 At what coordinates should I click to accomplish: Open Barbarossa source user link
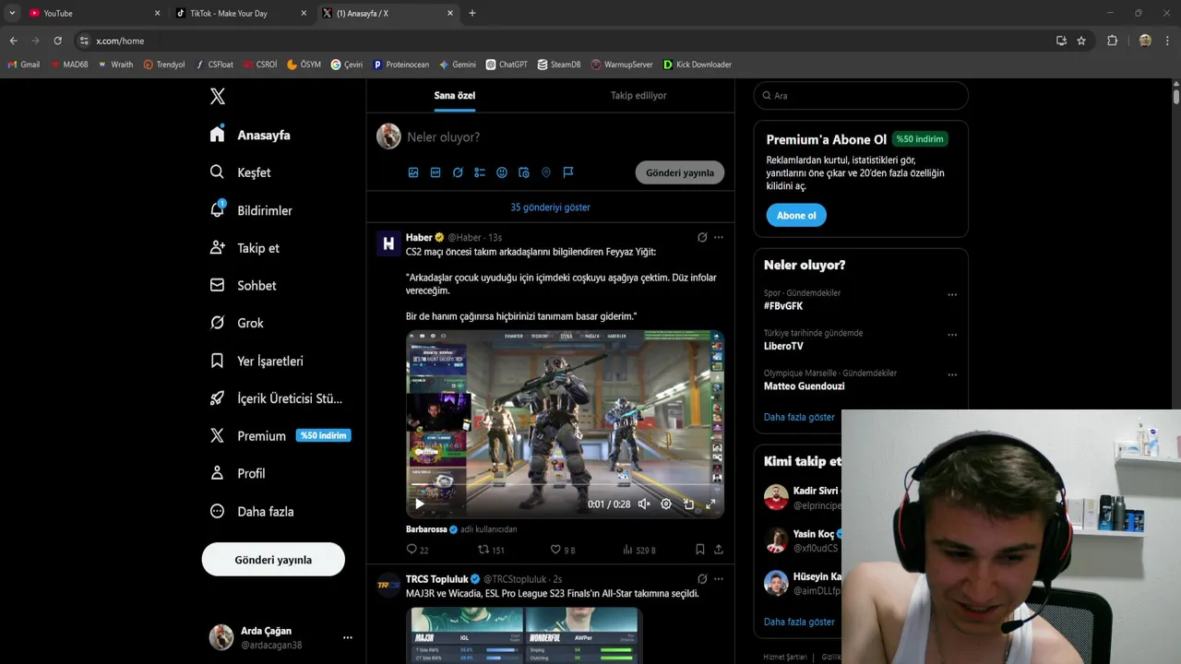tap(433, 529)
